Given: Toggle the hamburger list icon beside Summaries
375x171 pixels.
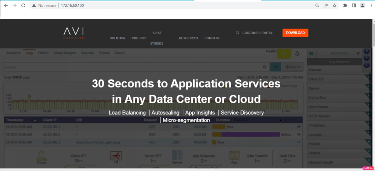Looking at the screenshot, I should pyautogui.click(x=311, y=53).
